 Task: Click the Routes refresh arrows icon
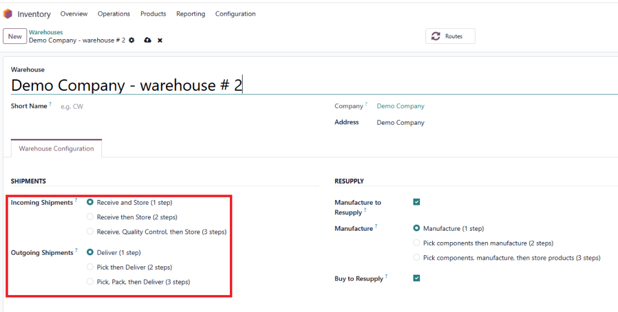coord(436,37)
